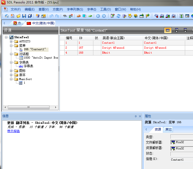Screen dimensions: 193x169
Task: Open the 工具(O) menu
Action: 105,9
